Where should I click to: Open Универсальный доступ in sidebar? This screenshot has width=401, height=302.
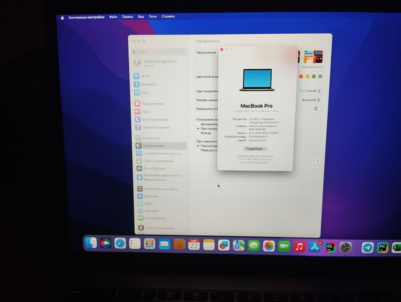(x=158, y=153)
